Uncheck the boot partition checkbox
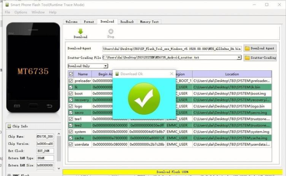The image size is (286, 176). pyautogui.click(x=71, y=93)
